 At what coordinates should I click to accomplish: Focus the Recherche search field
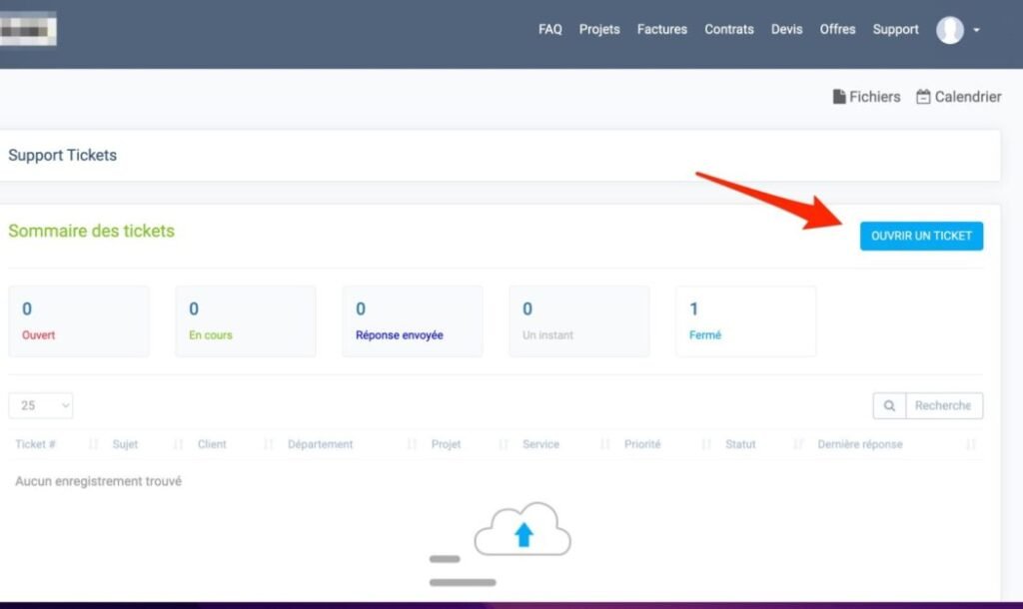click(x=943, y=405)
